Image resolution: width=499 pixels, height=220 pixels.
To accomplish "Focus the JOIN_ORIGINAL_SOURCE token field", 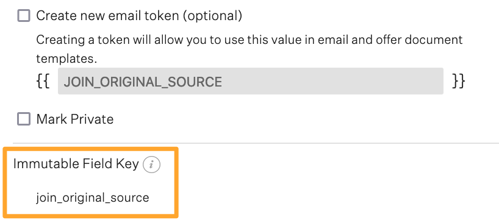I will [x=251, y=81].
